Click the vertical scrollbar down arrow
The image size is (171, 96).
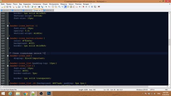click(x=169, y=84)
